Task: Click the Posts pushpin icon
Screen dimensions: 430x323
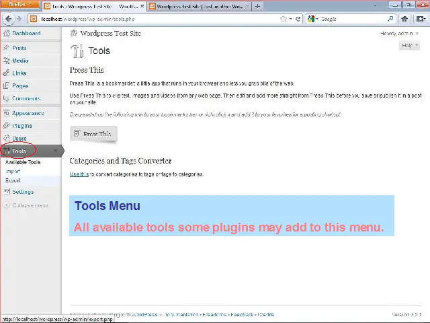Action: pyautogui.click(x=6, y=48)
